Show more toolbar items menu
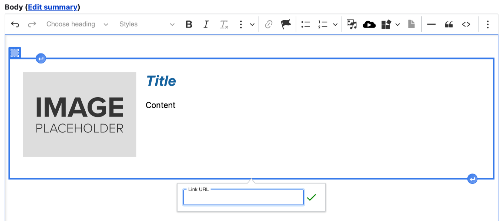This screenshot has width=502, height=221. (x=488, y=24)
